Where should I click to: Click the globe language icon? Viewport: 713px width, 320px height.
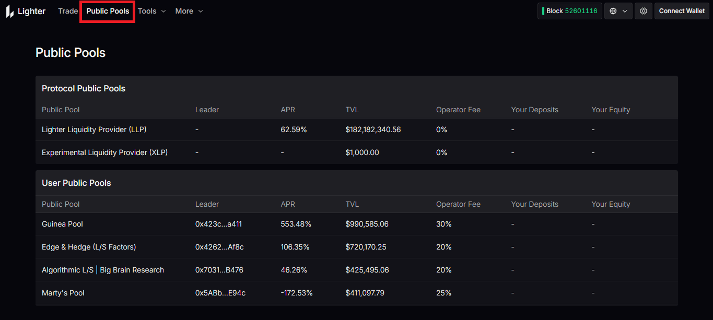(613, 11)
